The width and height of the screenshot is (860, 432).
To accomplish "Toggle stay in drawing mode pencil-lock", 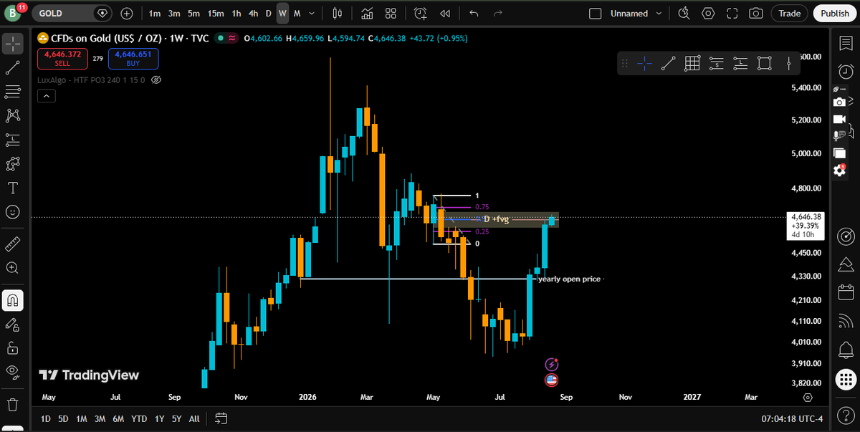I will [12, 325].
